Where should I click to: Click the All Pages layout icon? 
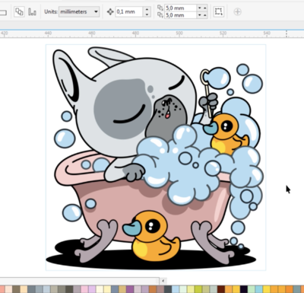point(19,11)
